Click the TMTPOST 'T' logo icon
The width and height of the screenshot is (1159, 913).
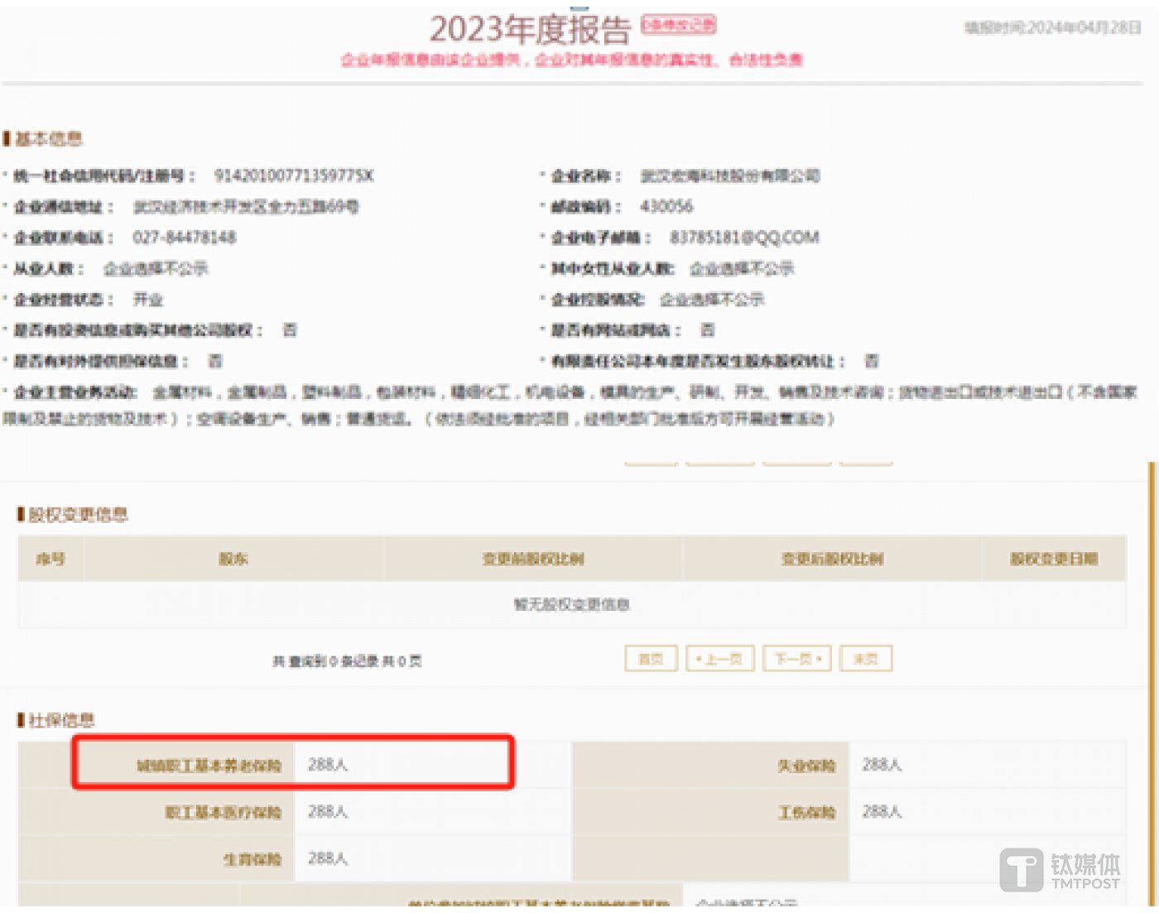1021,870
